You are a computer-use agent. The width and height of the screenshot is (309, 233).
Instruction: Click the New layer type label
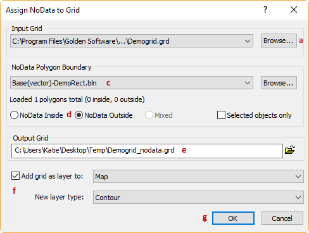[60, 197]
